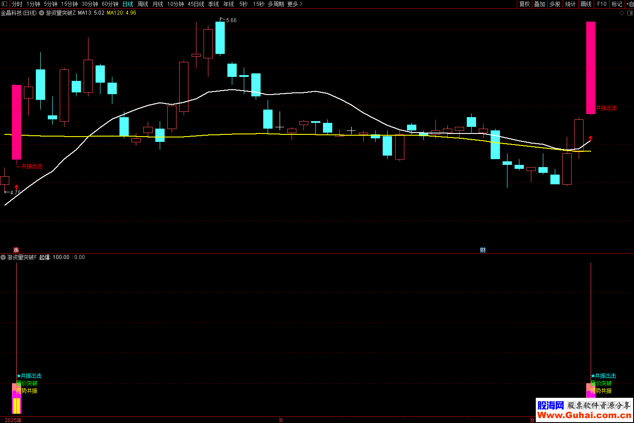Image resolution: width=634 pixels, height=423 pixels.
Task: Select the 30分钟 timeframe
Action: (90, 4)
